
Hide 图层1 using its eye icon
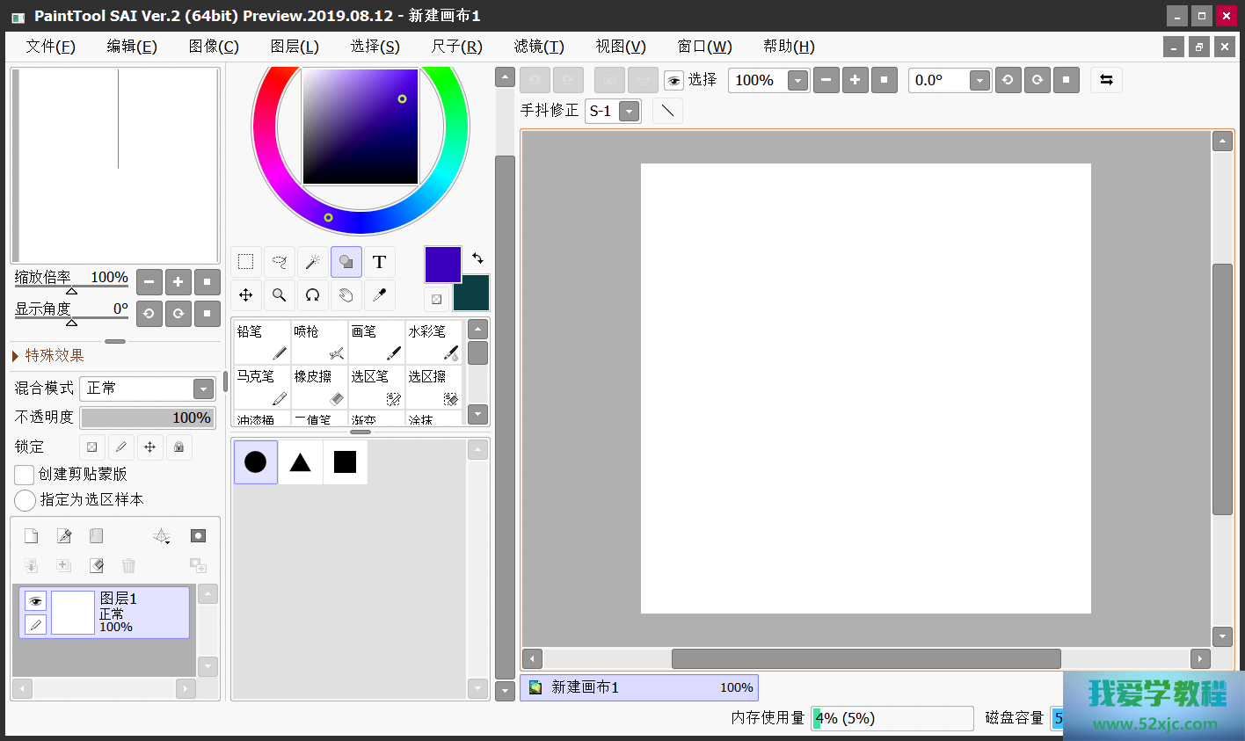tap(35, 601)
